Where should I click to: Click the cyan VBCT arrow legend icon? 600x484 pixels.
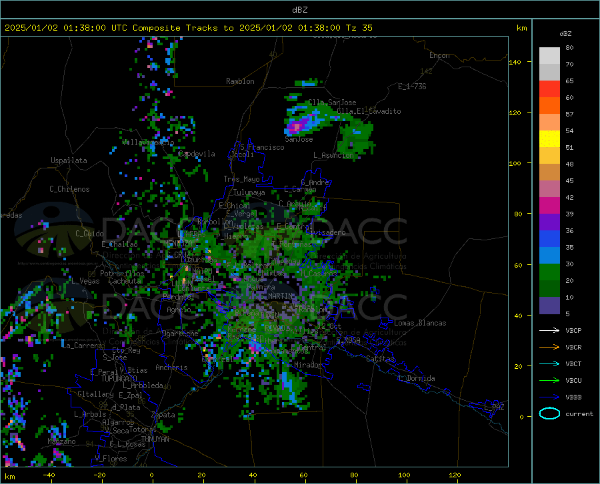(x=549, y=363)
